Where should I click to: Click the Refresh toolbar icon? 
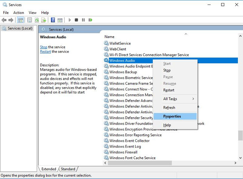click(37, 20)
